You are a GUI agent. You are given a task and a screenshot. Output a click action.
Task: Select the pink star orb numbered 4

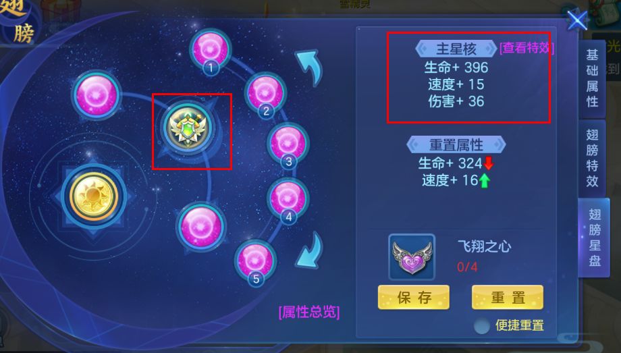click(288, 199)
